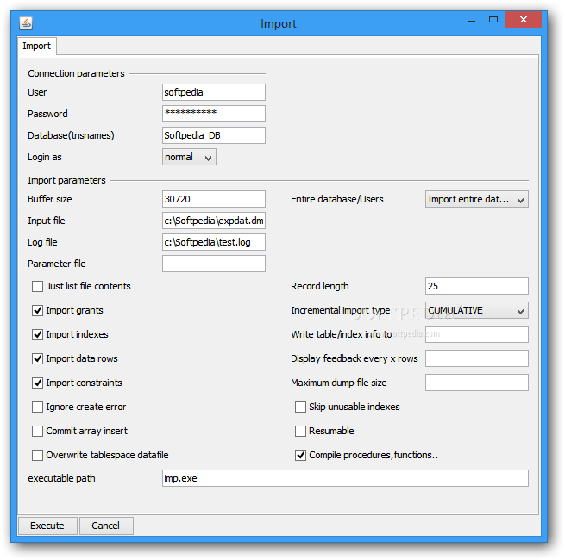Click Write table/index info to field
The width and height of the screenshot is (565, 560).
tap(477, 334)
